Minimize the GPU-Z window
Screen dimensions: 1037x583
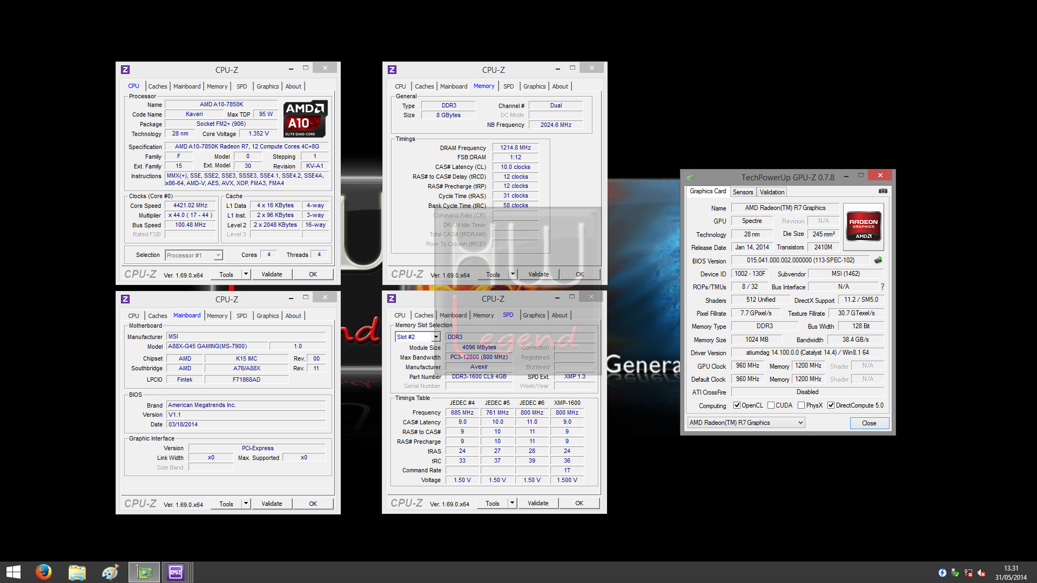[846, 175]
